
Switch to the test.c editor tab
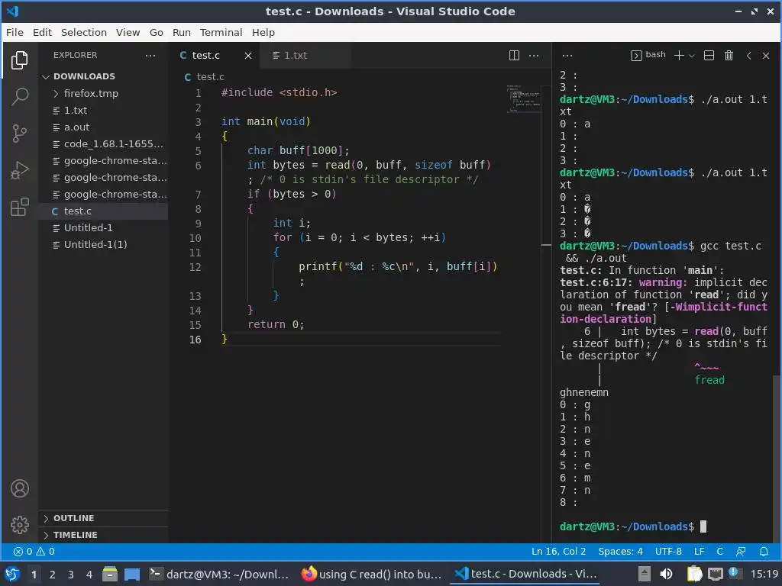[x=206, y=55]
